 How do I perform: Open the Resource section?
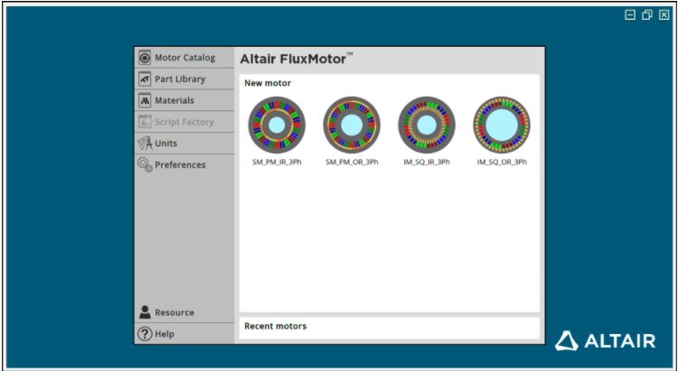point(184,312)
